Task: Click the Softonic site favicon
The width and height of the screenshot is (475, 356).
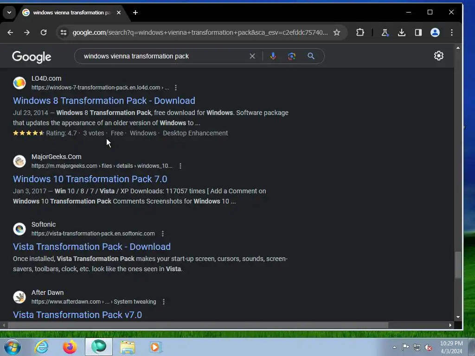Action: [19, 229]
